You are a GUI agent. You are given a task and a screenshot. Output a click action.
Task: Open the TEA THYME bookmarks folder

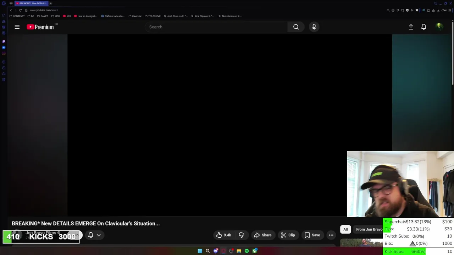[153, 16]
